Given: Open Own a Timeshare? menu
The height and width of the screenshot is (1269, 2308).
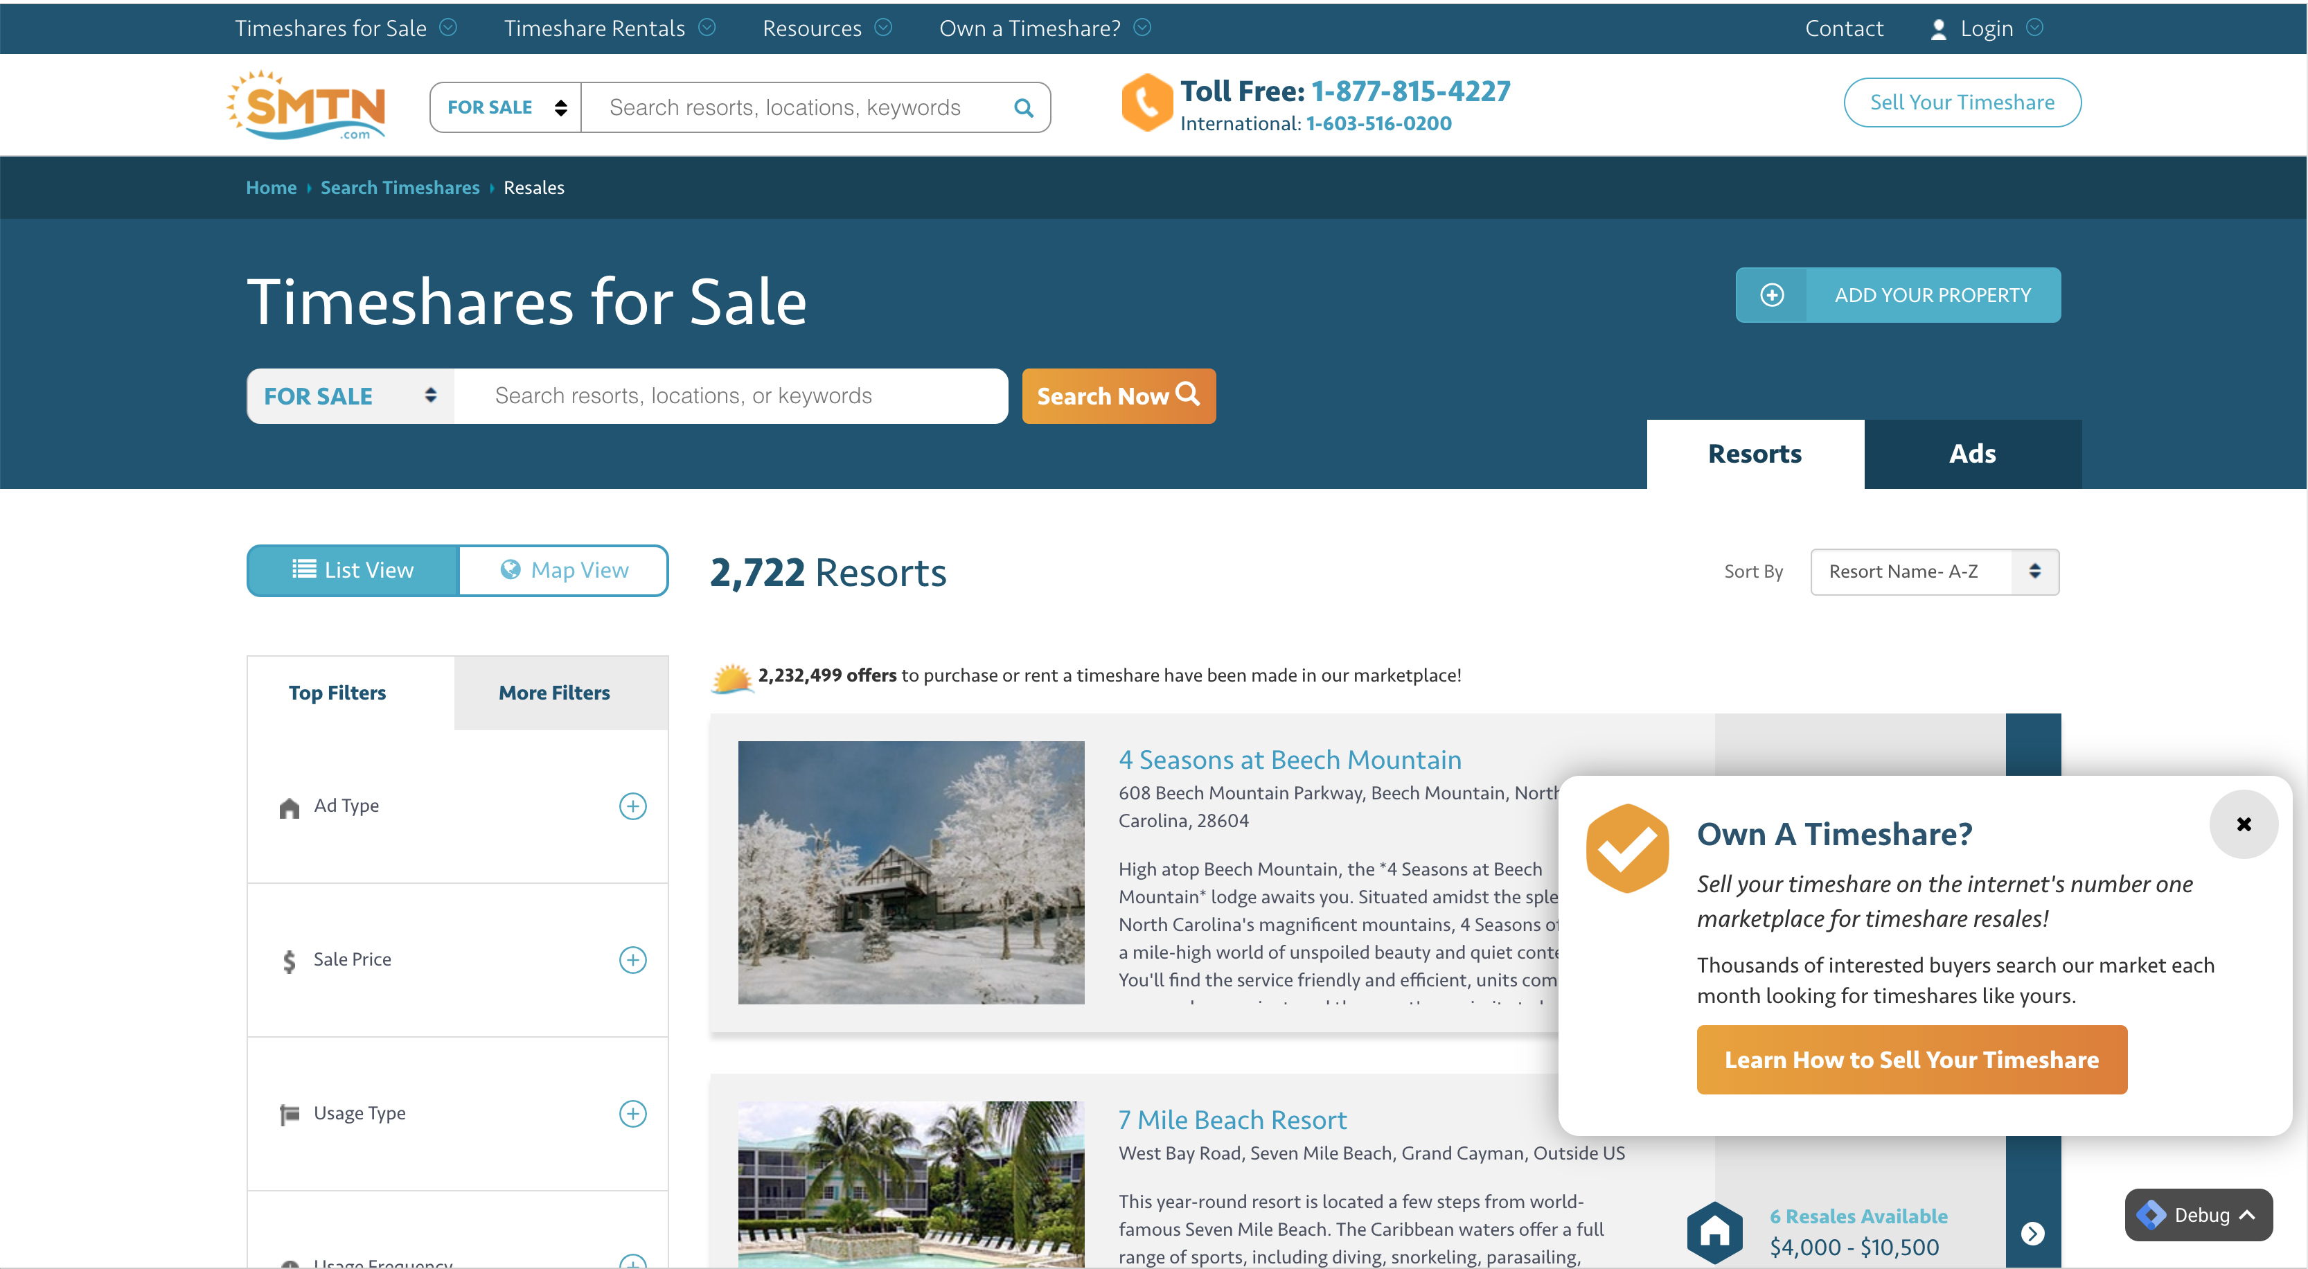Looking at the screenshot, I should tap(1045, 28).
